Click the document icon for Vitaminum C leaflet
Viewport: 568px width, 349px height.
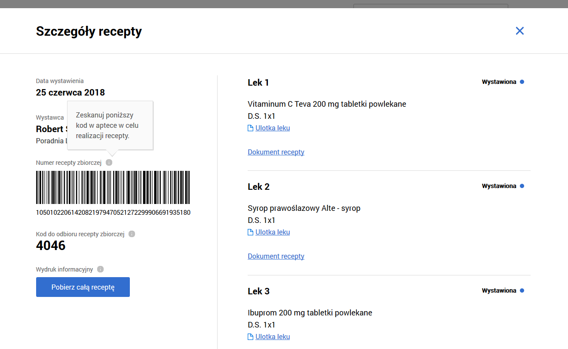[250, 128]
